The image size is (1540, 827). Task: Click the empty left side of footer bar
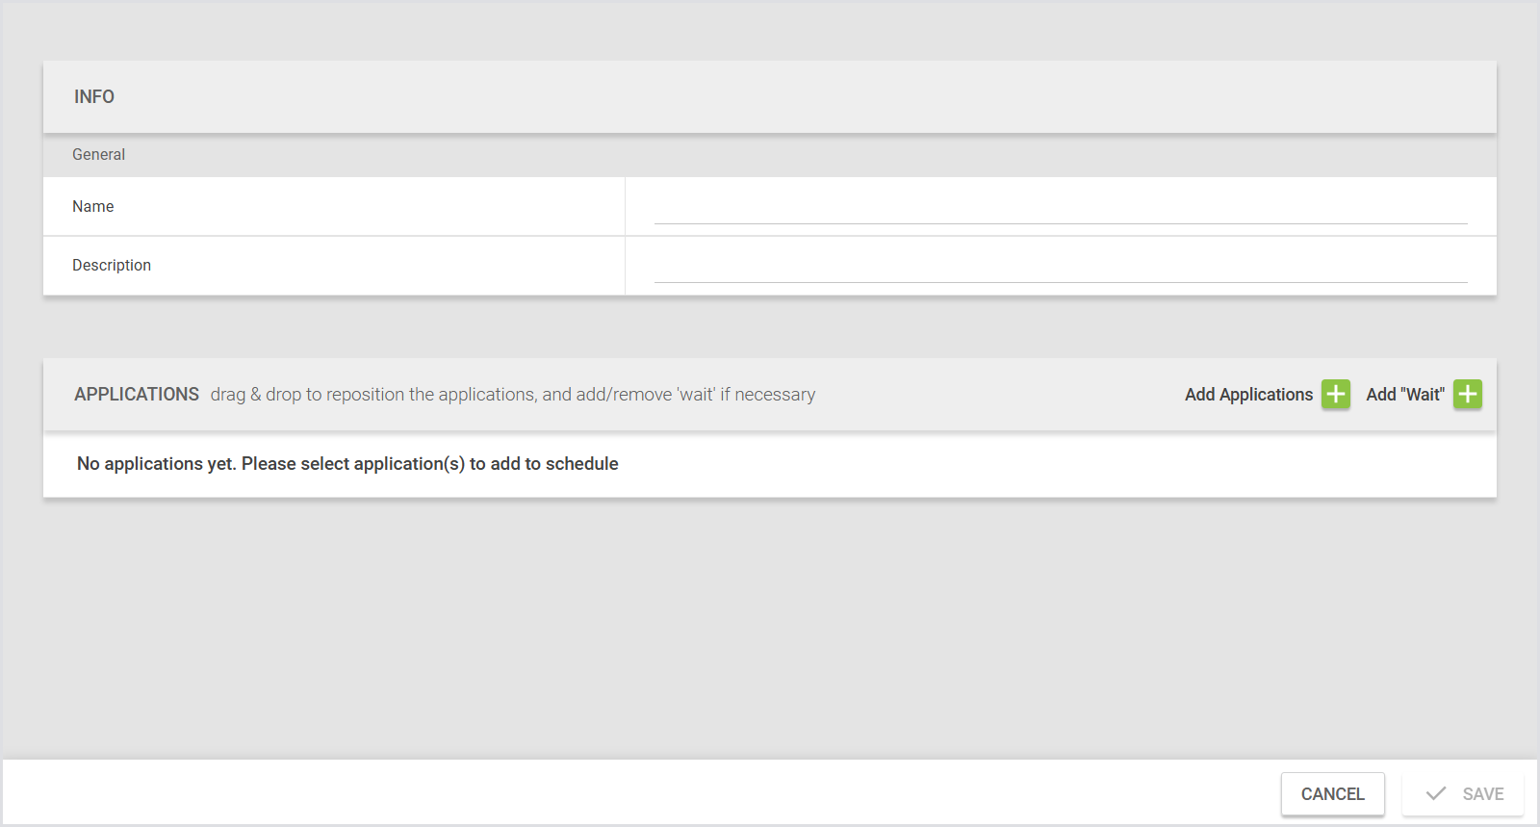(481, 793)
